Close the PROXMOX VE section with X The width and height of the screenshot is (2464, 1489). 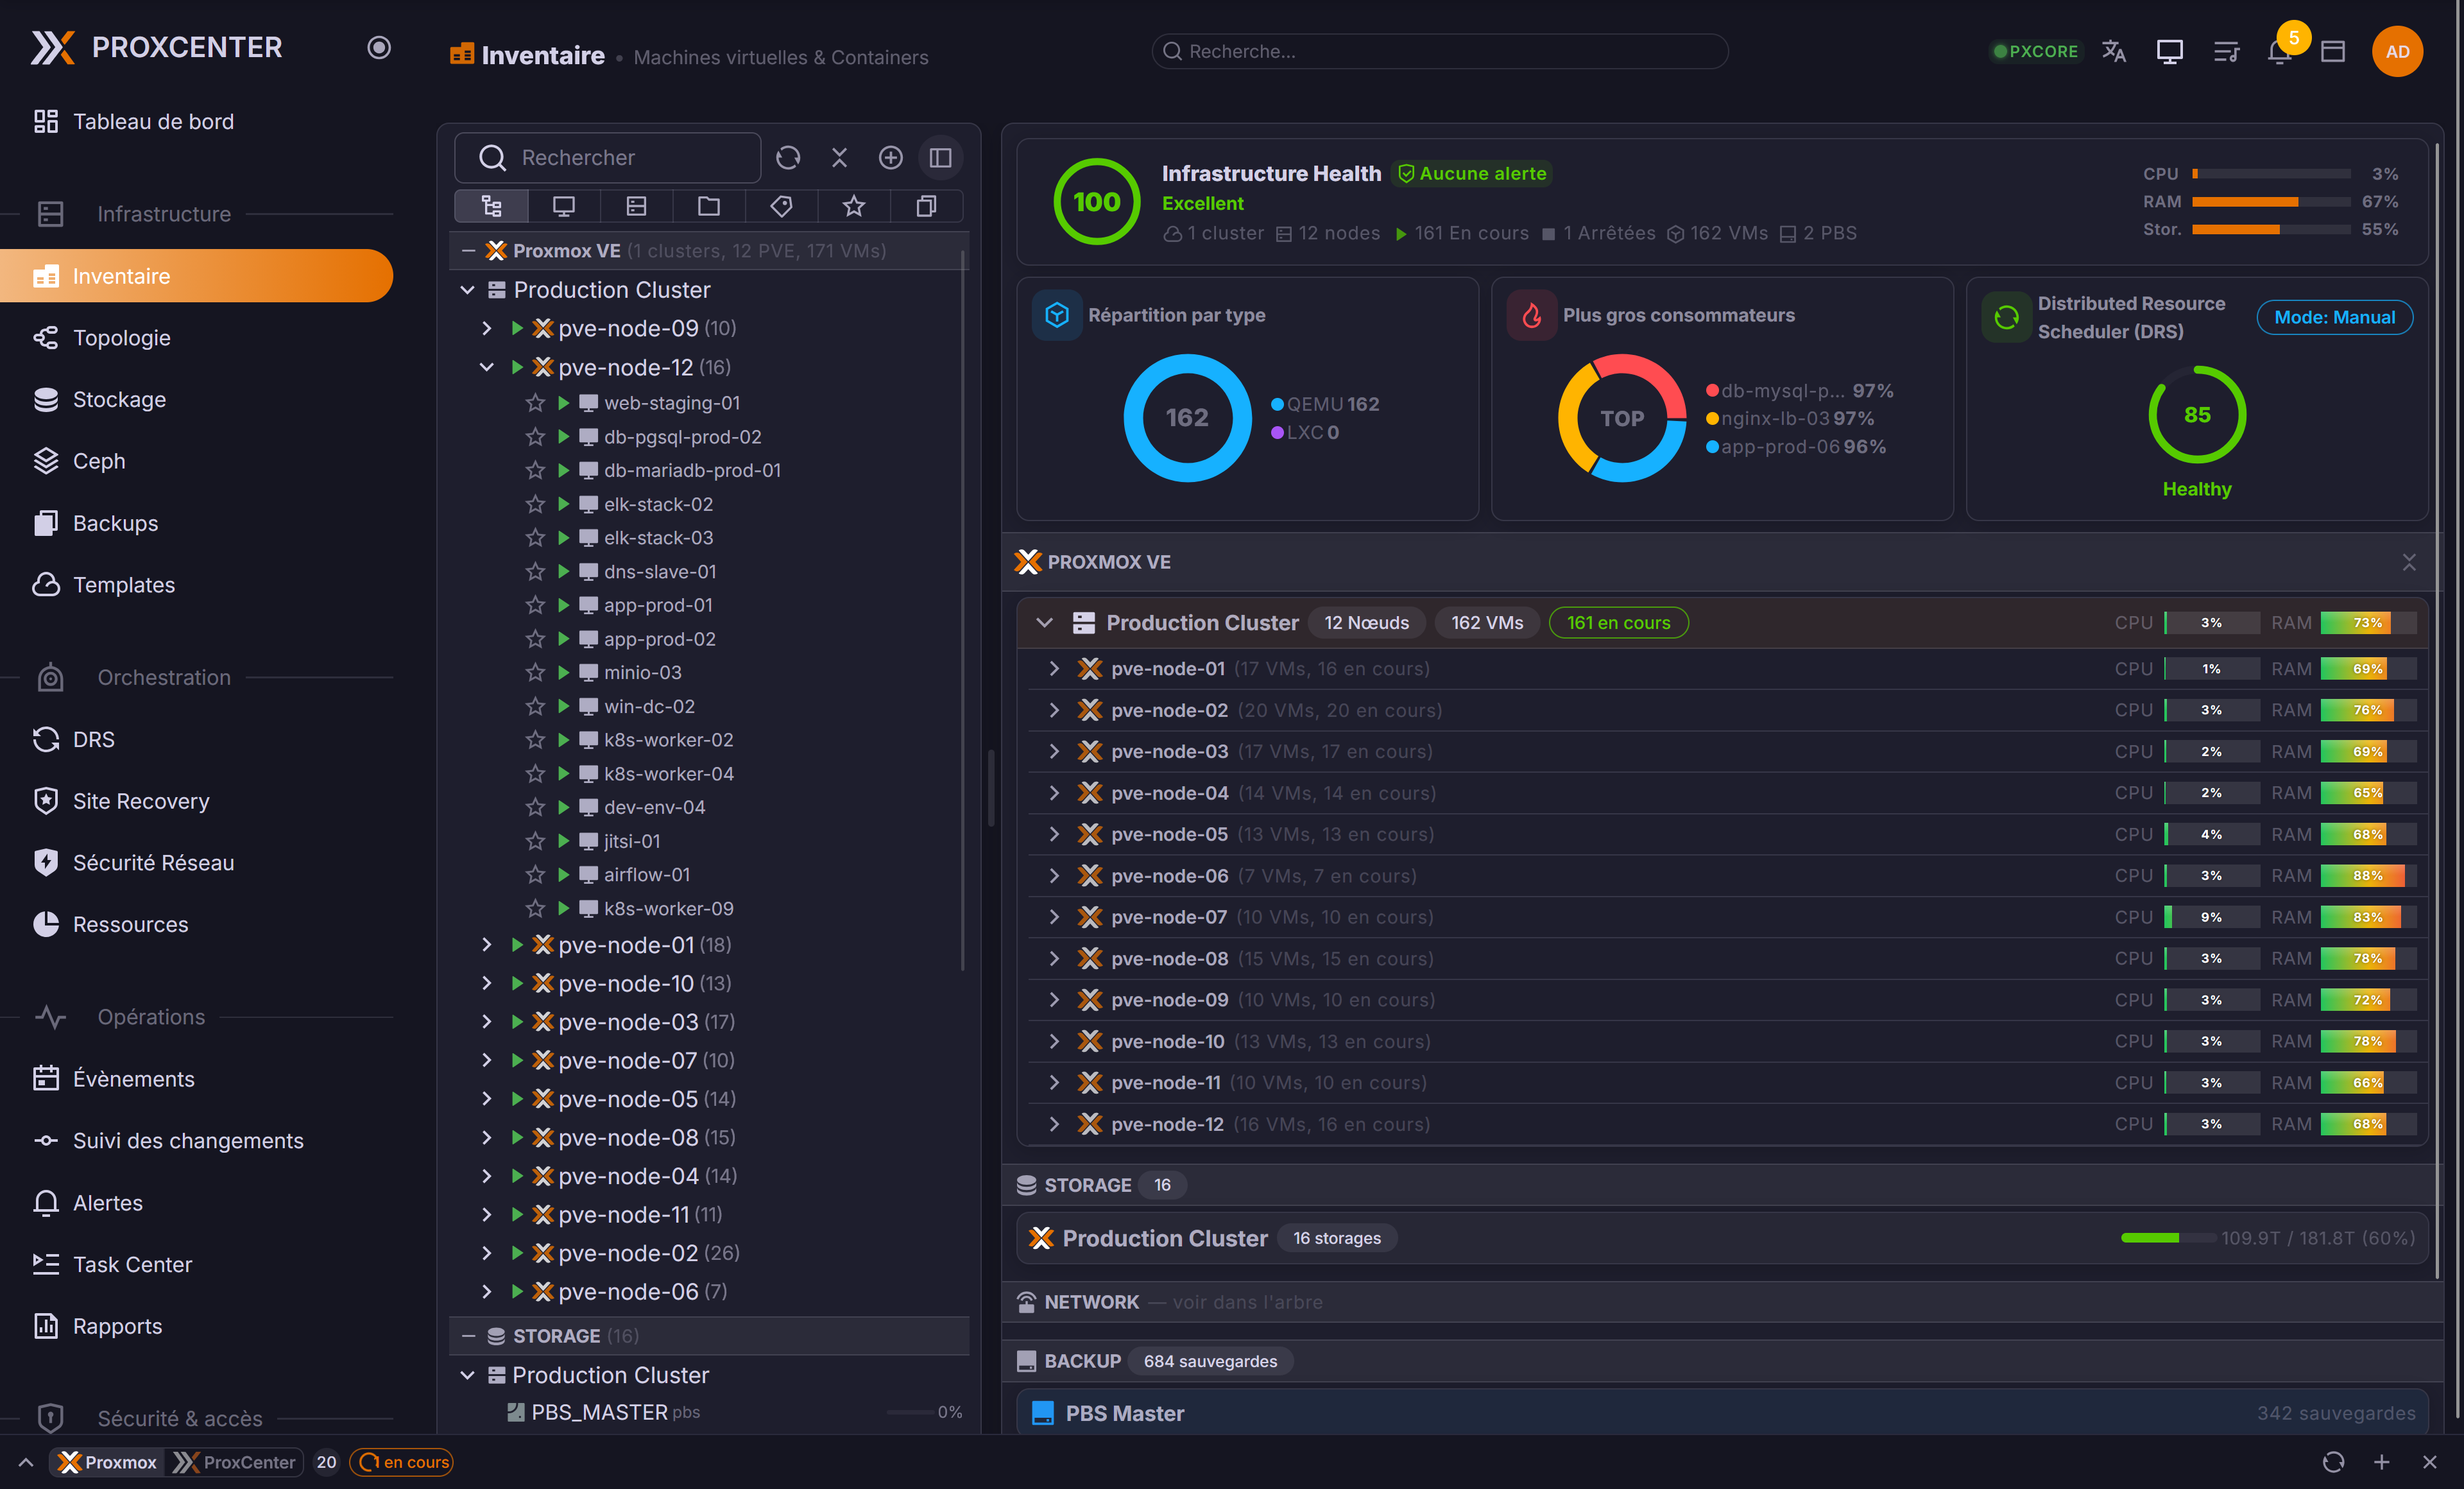click(x=2409, y=562)
